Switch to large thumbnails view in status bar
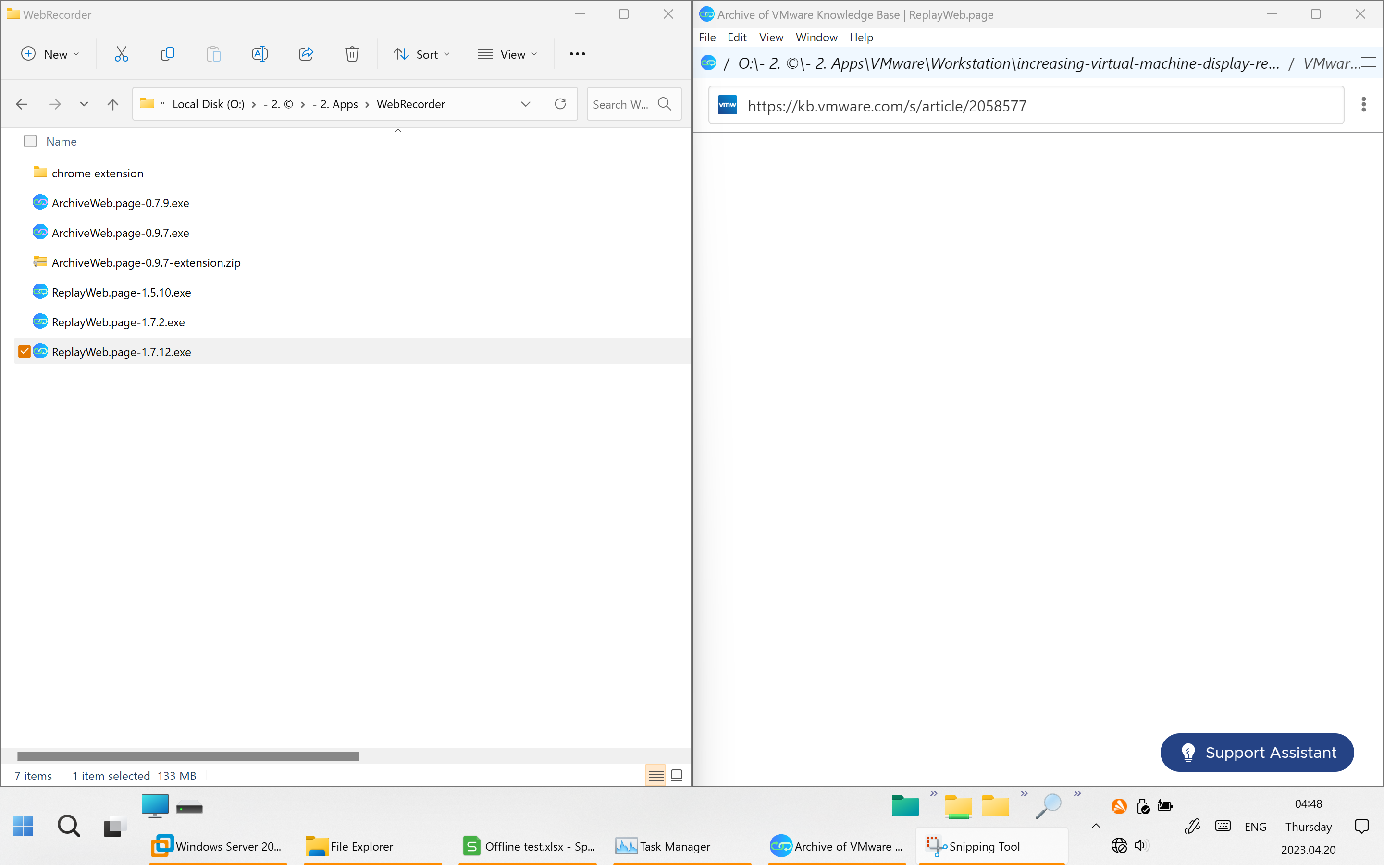Screen dimensions: 1384x865 [677, 775]
